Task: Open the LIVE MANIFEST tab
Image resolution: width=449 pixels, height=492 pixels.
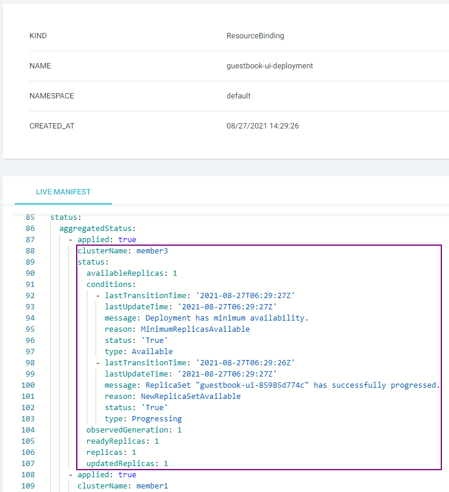Action: point(63,192)
